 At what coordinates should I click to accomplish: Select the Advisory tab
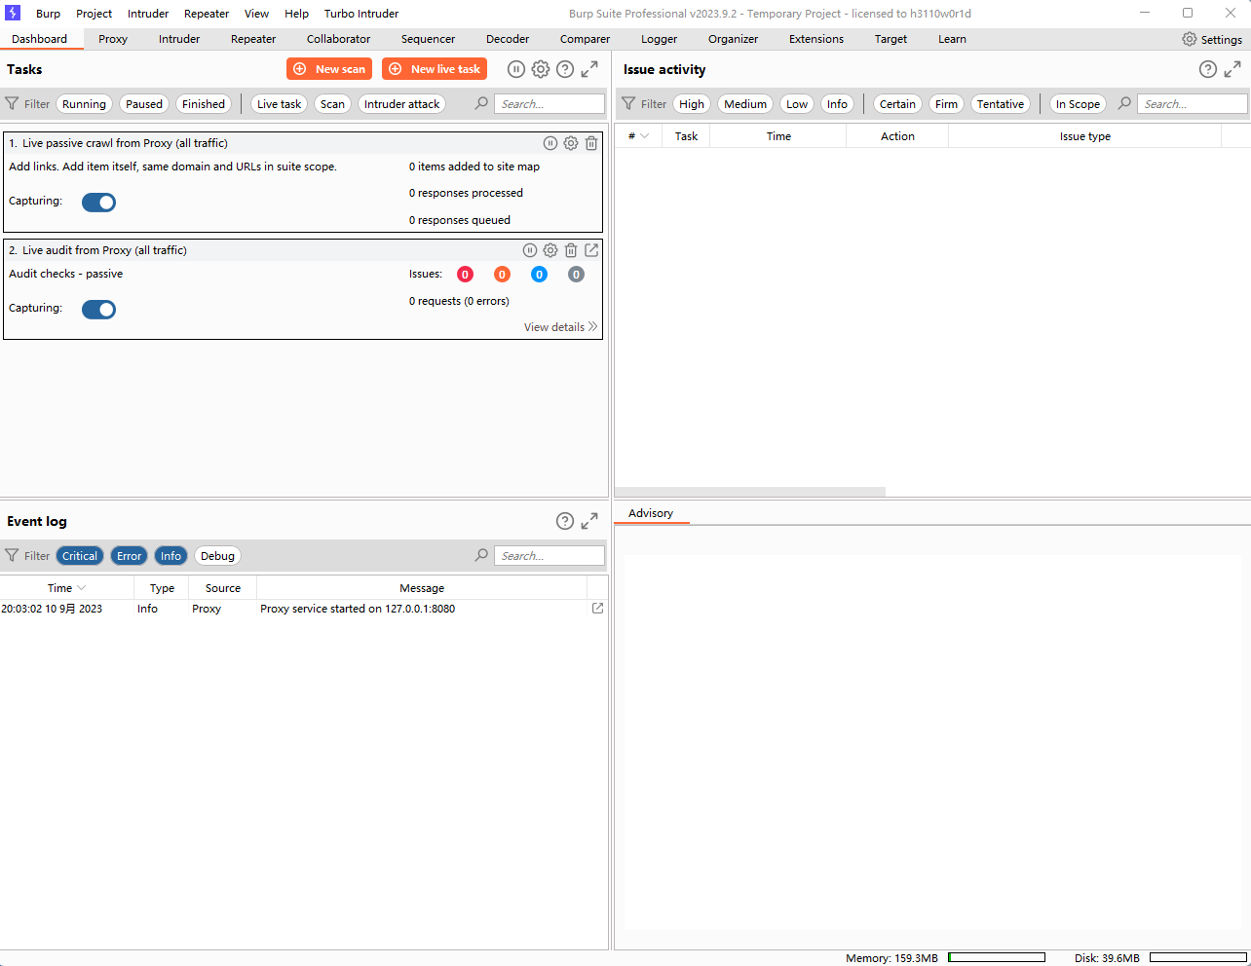(651, 513)
